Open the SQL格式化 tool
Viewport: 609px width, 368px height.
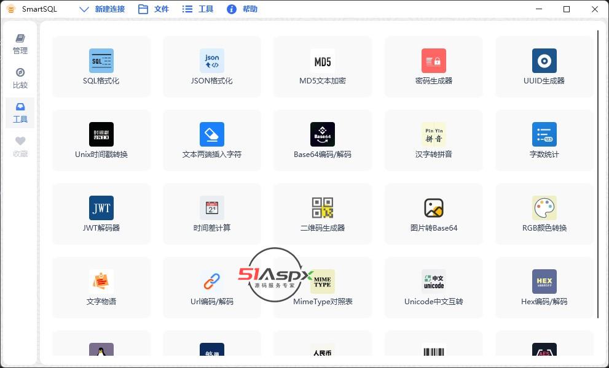101,67
